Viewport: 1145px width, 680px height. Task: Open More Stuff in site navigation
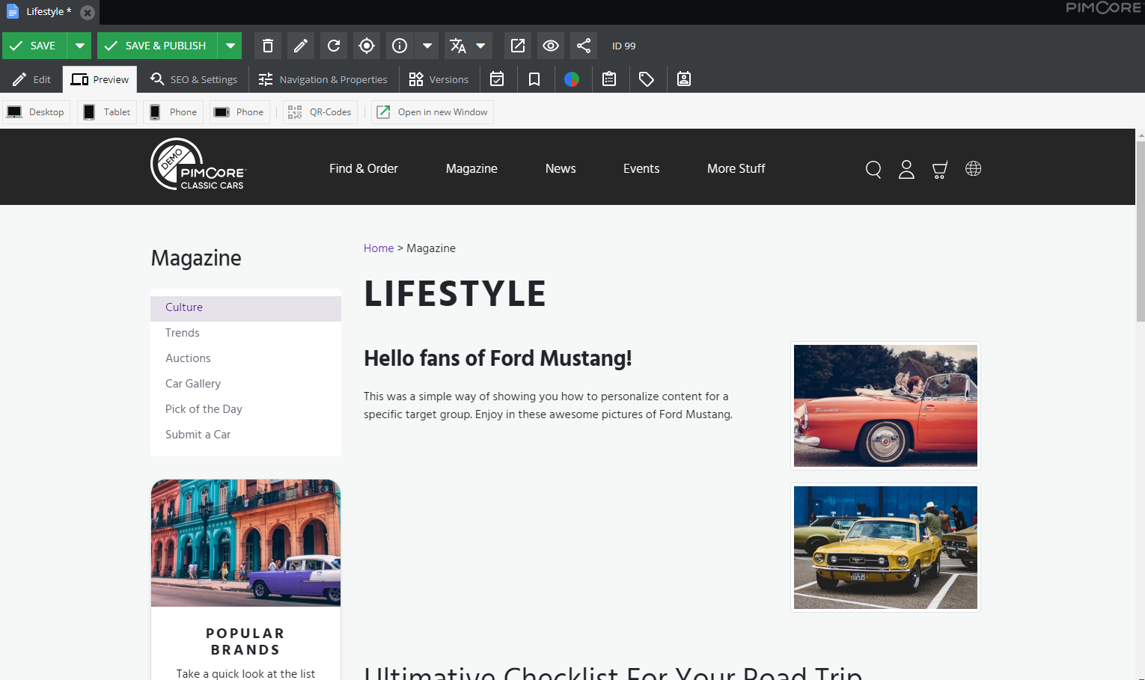736,169
